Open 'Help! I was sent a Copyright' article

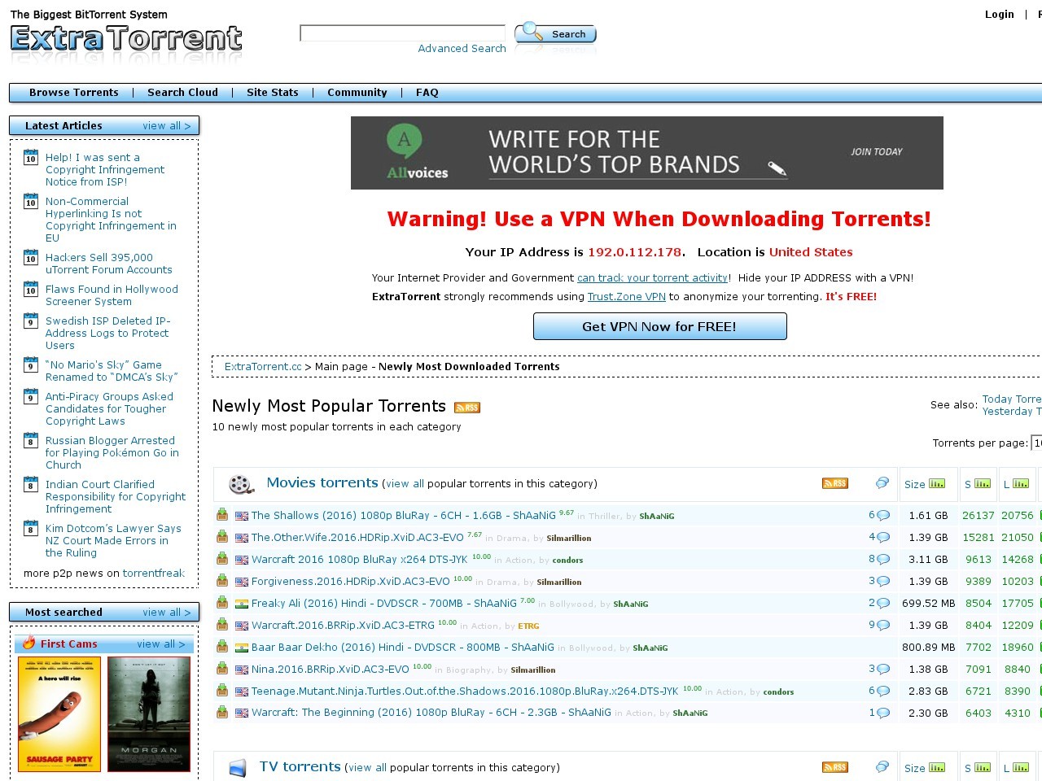click(105, 169)
